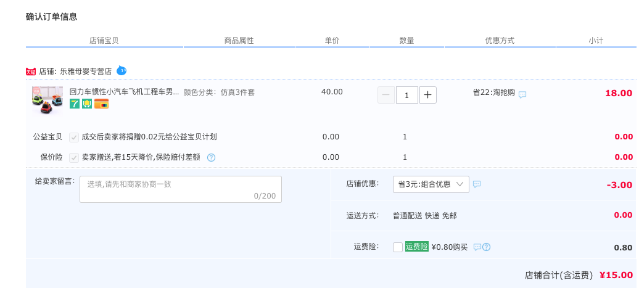
Task: Open the help icon beside 保价险
Action: click(x=211, y=157)
